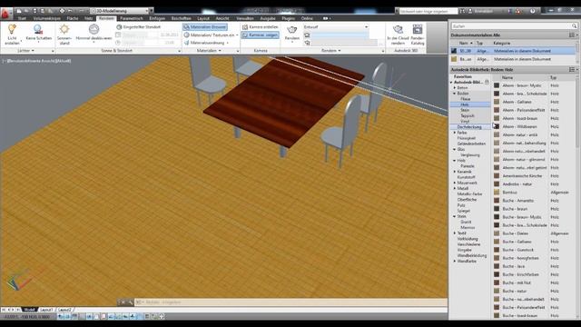Click the Eingestellter Standort globe icon

point(119,27)
